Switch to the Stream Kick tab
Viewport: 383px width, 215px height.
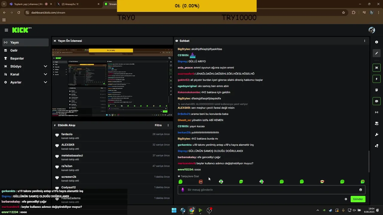tap(110, 4)
